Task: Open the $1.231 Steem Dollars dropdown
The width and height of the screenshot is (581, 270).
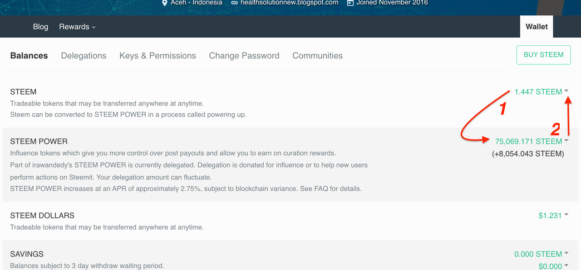Action: pyautogui.click(x=553, y=216)
